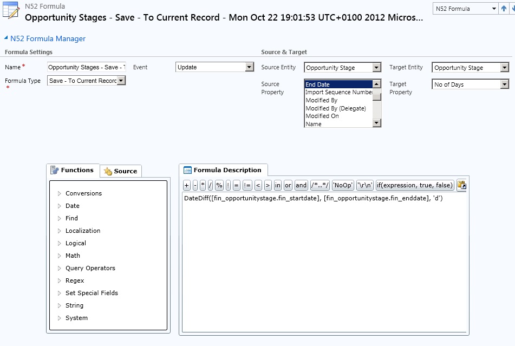This screenshot has width=515, height=346.
Task: Switch to the Source tab
Action: point(121,171)
